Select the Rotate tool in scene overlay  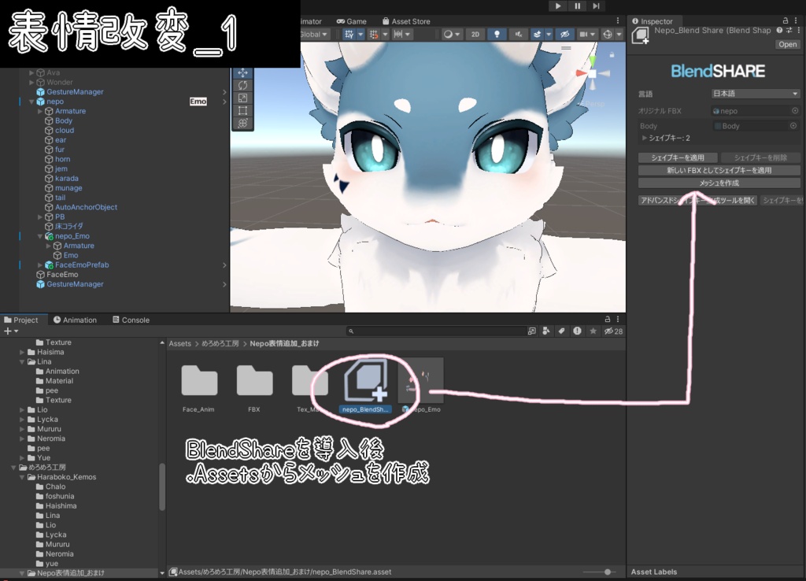pos(242,85)
